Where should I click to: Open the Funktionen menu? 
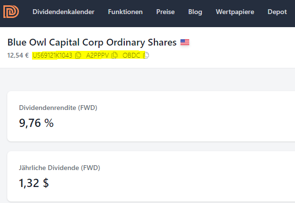click(x=125, y=12)
